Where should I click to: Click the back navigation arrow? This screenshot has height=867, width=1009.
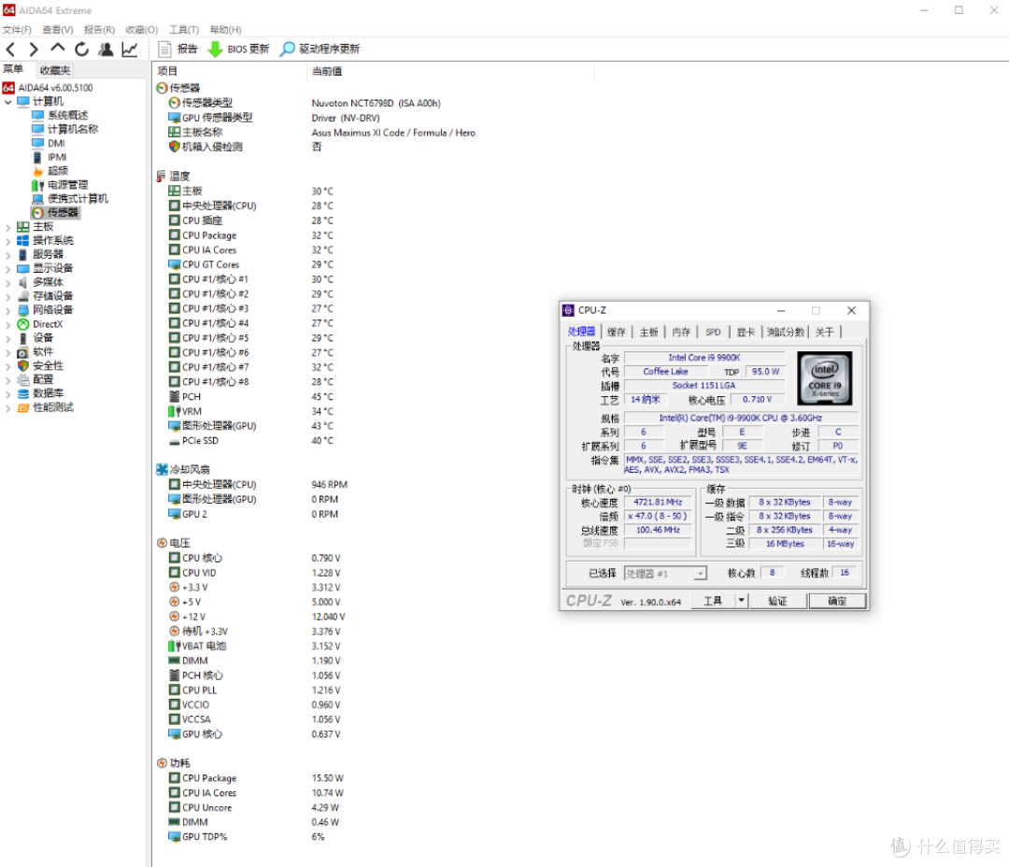click(11, 49)
